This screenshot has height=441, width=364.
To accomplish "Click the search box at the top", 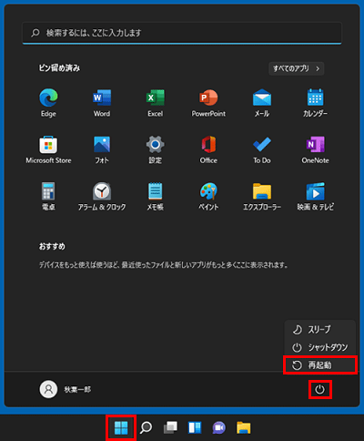I will pos(182,33).
